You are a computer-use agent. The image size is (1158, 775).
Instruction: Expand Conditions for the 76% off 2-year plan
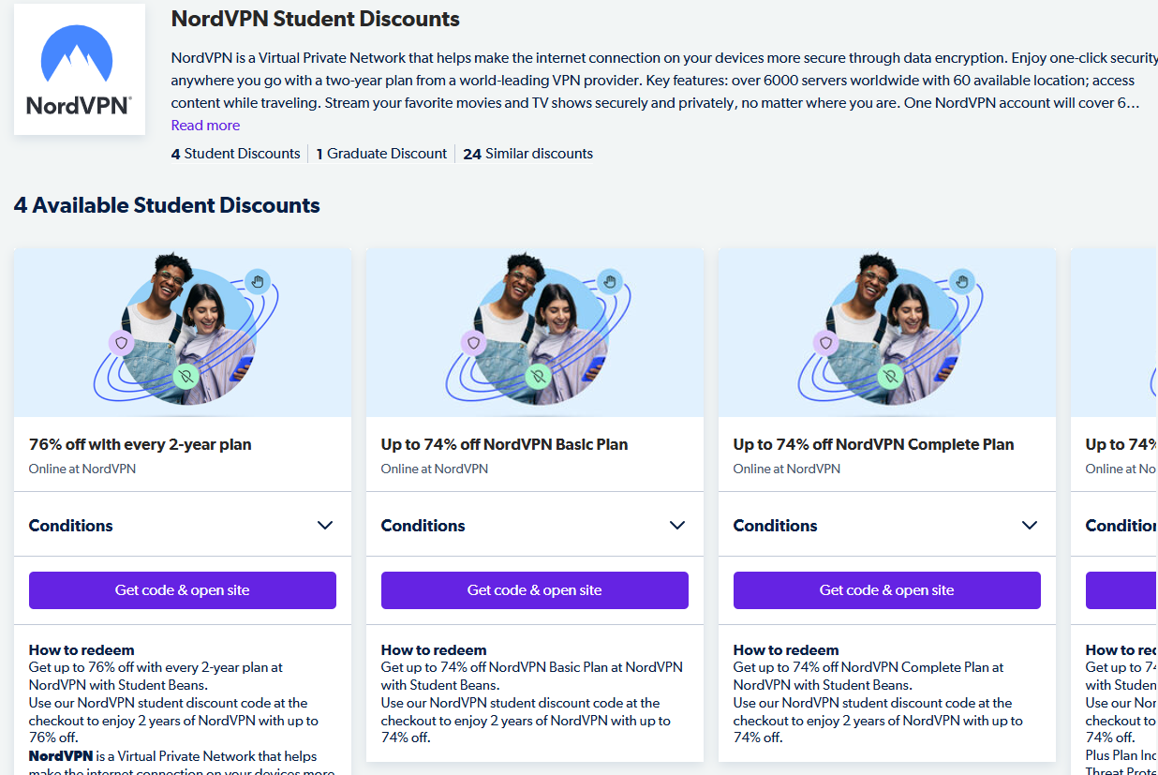[x=182, y=525]
